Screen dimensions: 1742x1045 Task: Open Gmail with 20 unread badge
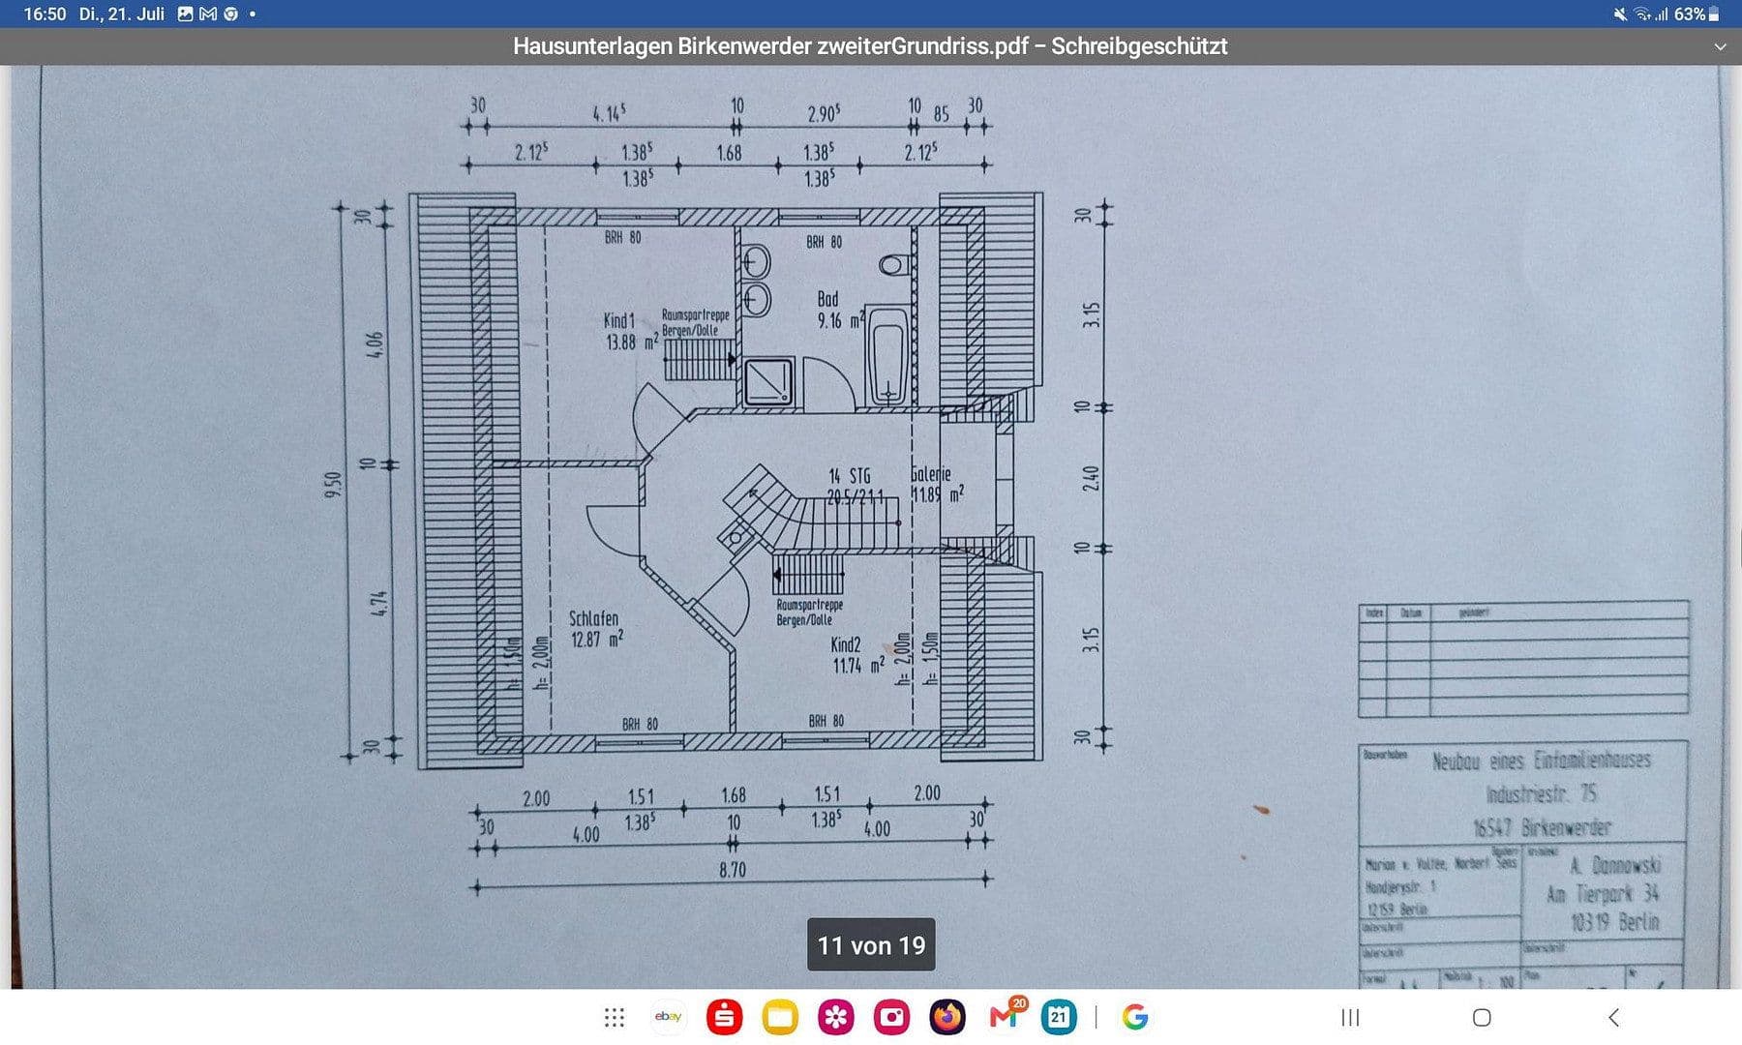click(1005, 1016)
